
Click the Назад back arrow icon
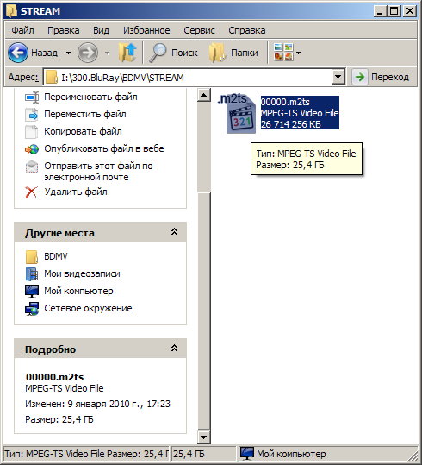pyautogui.click(x=18, y=53)
